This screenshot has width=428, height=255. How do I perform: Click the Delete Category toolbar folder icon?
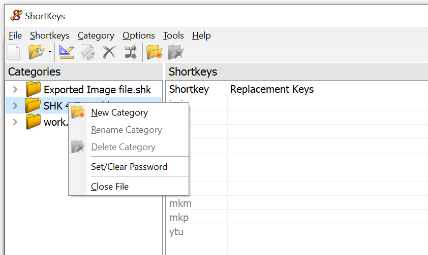(175, 52)
